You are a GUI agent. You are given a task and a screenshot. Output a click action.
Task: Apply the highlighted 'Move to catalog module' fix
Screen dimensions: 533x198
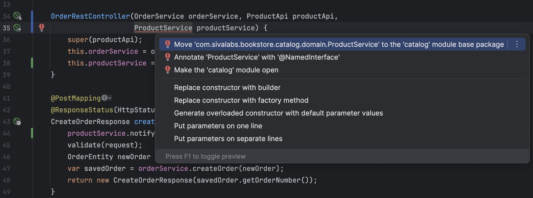(338, 44)
